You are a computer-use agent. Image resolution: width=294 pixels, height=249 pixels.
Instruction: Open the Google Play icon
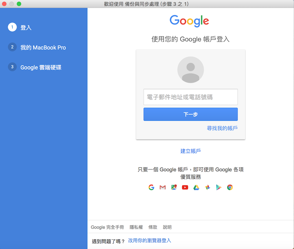click(218, 187)
